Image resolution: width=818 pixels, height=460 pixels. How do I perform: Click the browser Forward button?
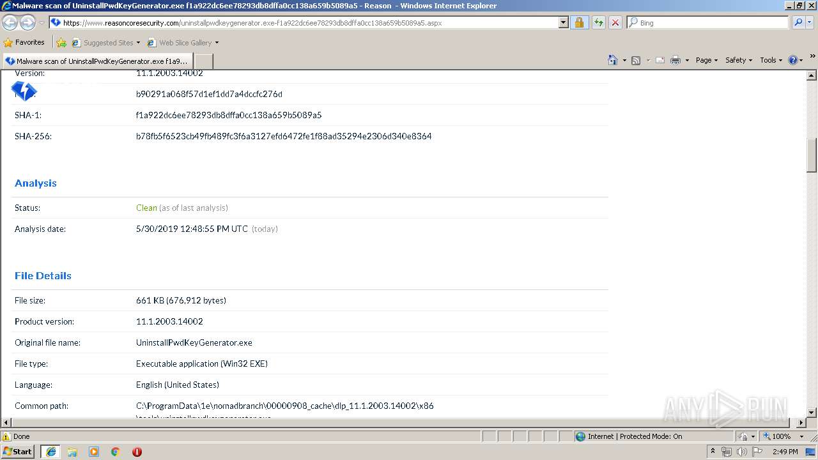point(27,22)
